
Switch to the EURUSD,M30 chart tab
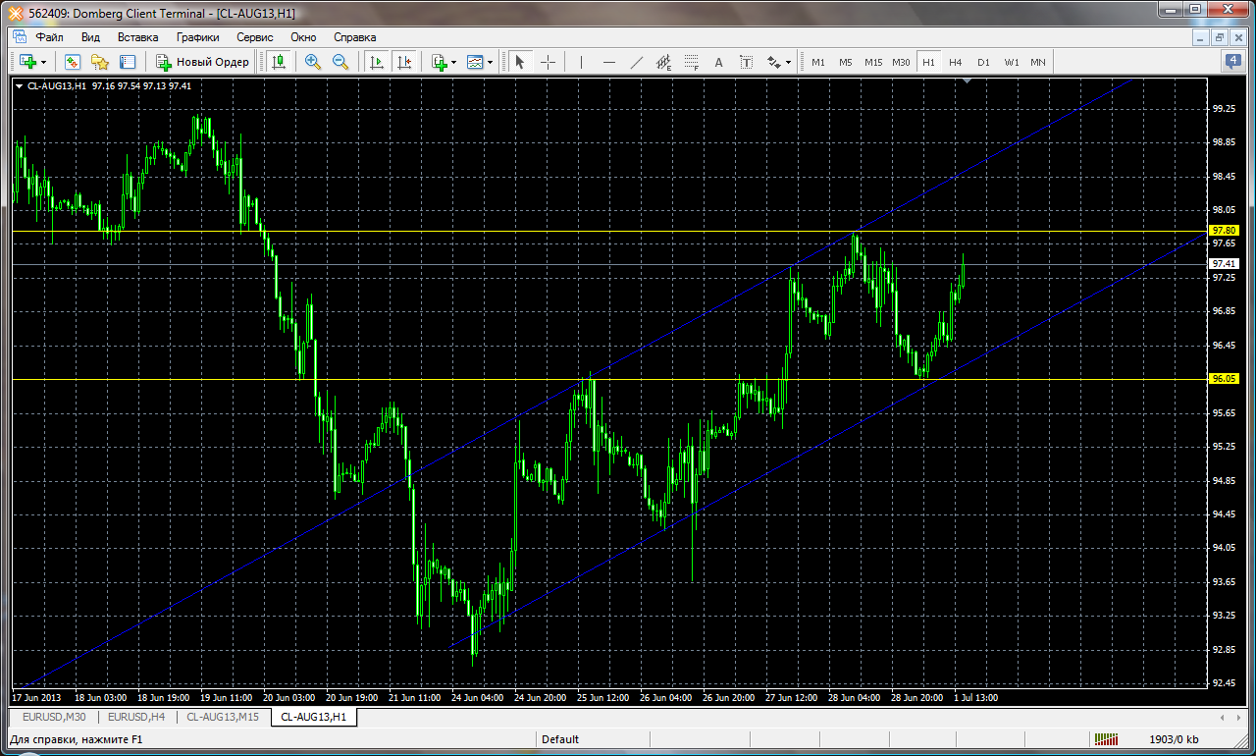coord(55,717)
